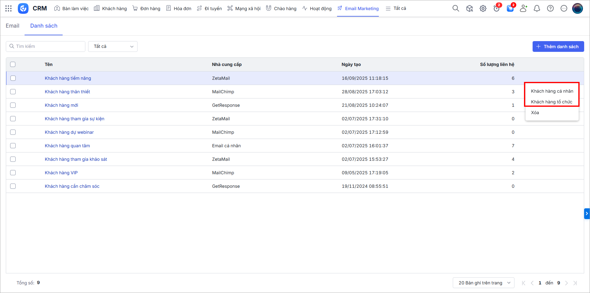Switch to the Email tab
The image size is (590, 293).
click(13, 26)
